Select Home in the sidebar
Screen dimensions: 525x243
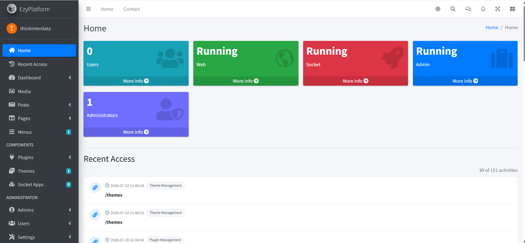pos(39,51)
